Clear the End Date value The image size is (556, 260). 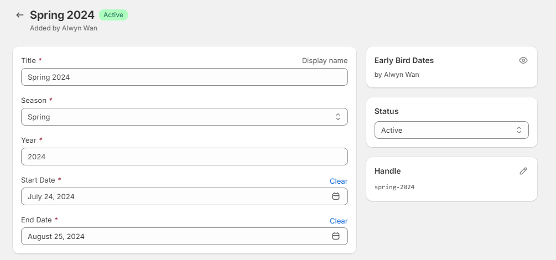click(x=339, y=221)
